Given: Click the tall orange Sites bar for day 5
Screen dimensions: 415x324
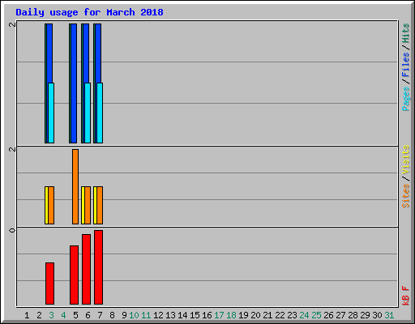Looking at the screenshot, I should point(75,186).
